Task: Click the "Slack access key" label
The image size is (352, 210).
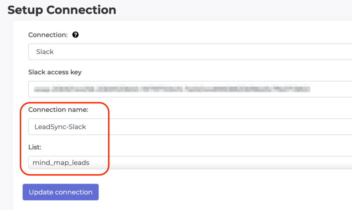Action: [x=55, y=72]
